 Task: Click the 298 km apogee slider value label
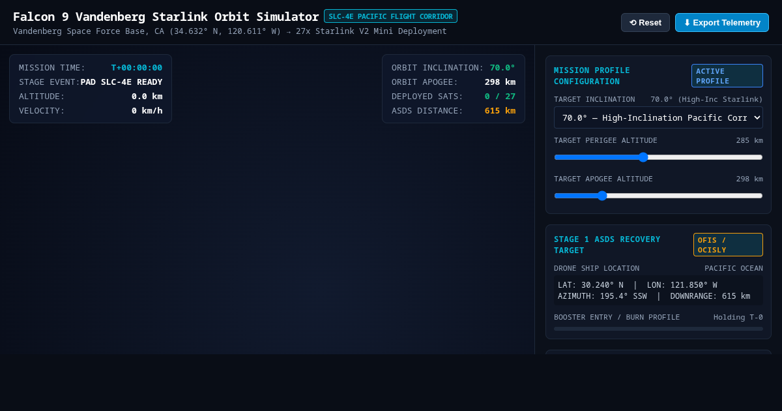coord(749,179)
